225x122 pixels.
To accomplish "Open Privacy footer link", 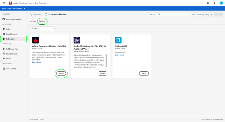I will (x=42, y=119).
